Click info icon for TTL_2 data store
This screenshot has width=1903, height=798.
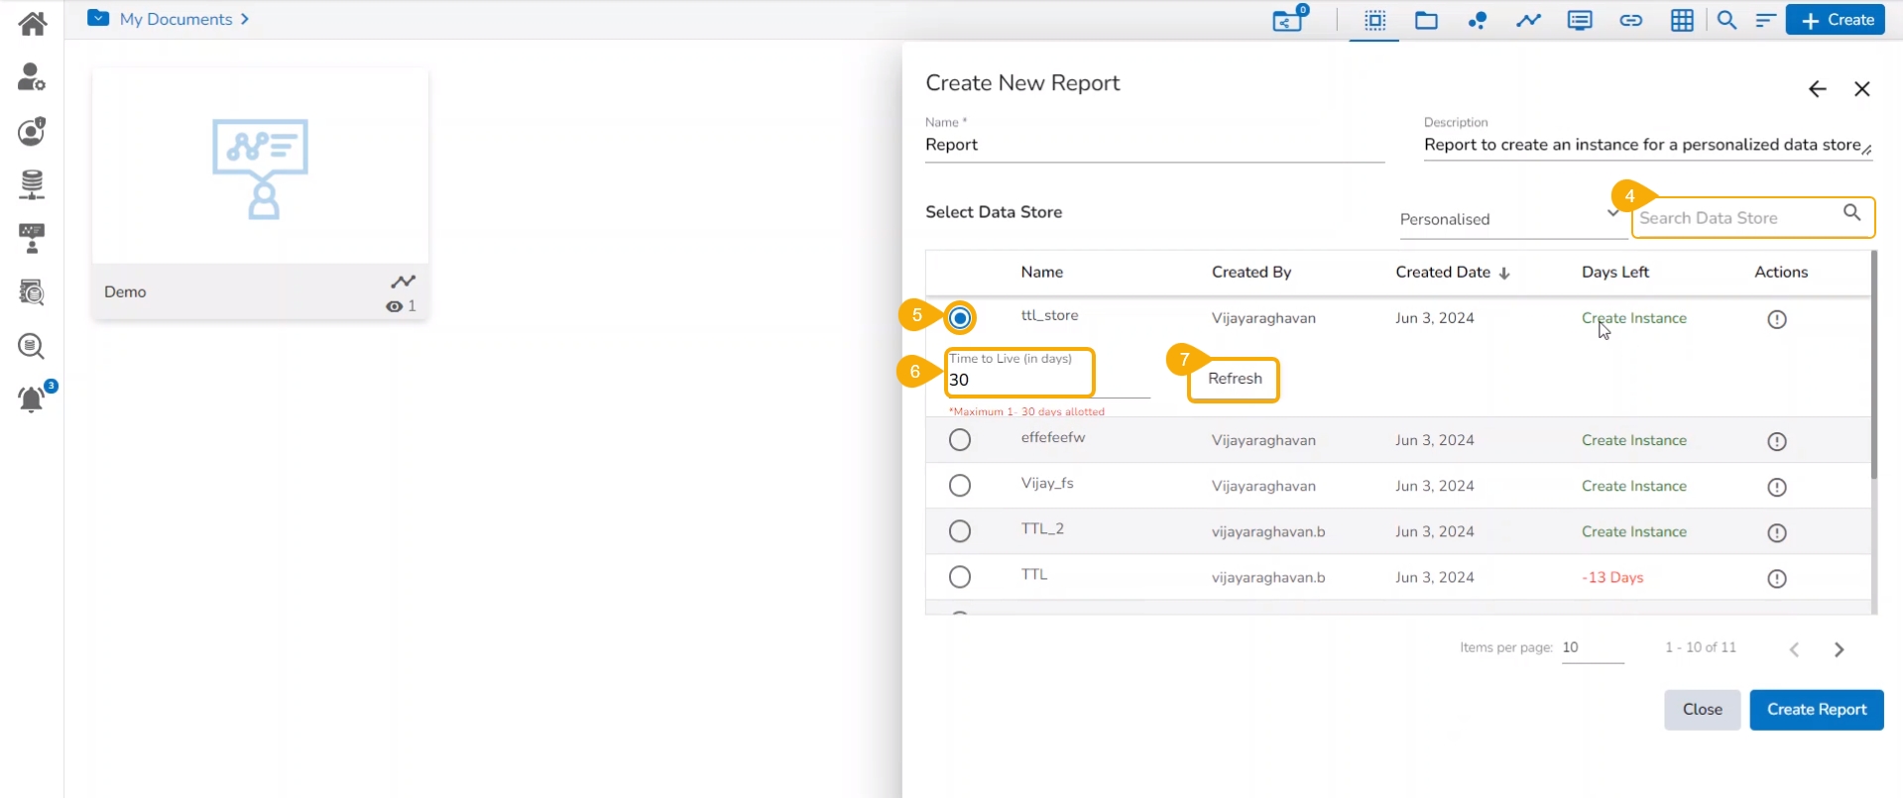click(1776, 532)
